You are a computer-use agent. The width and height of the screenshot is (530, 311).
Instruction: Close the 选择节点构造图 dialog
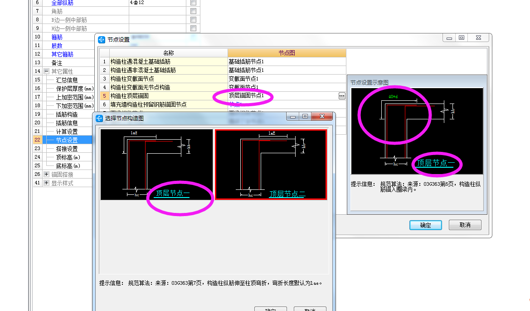[x=322, y=116]
